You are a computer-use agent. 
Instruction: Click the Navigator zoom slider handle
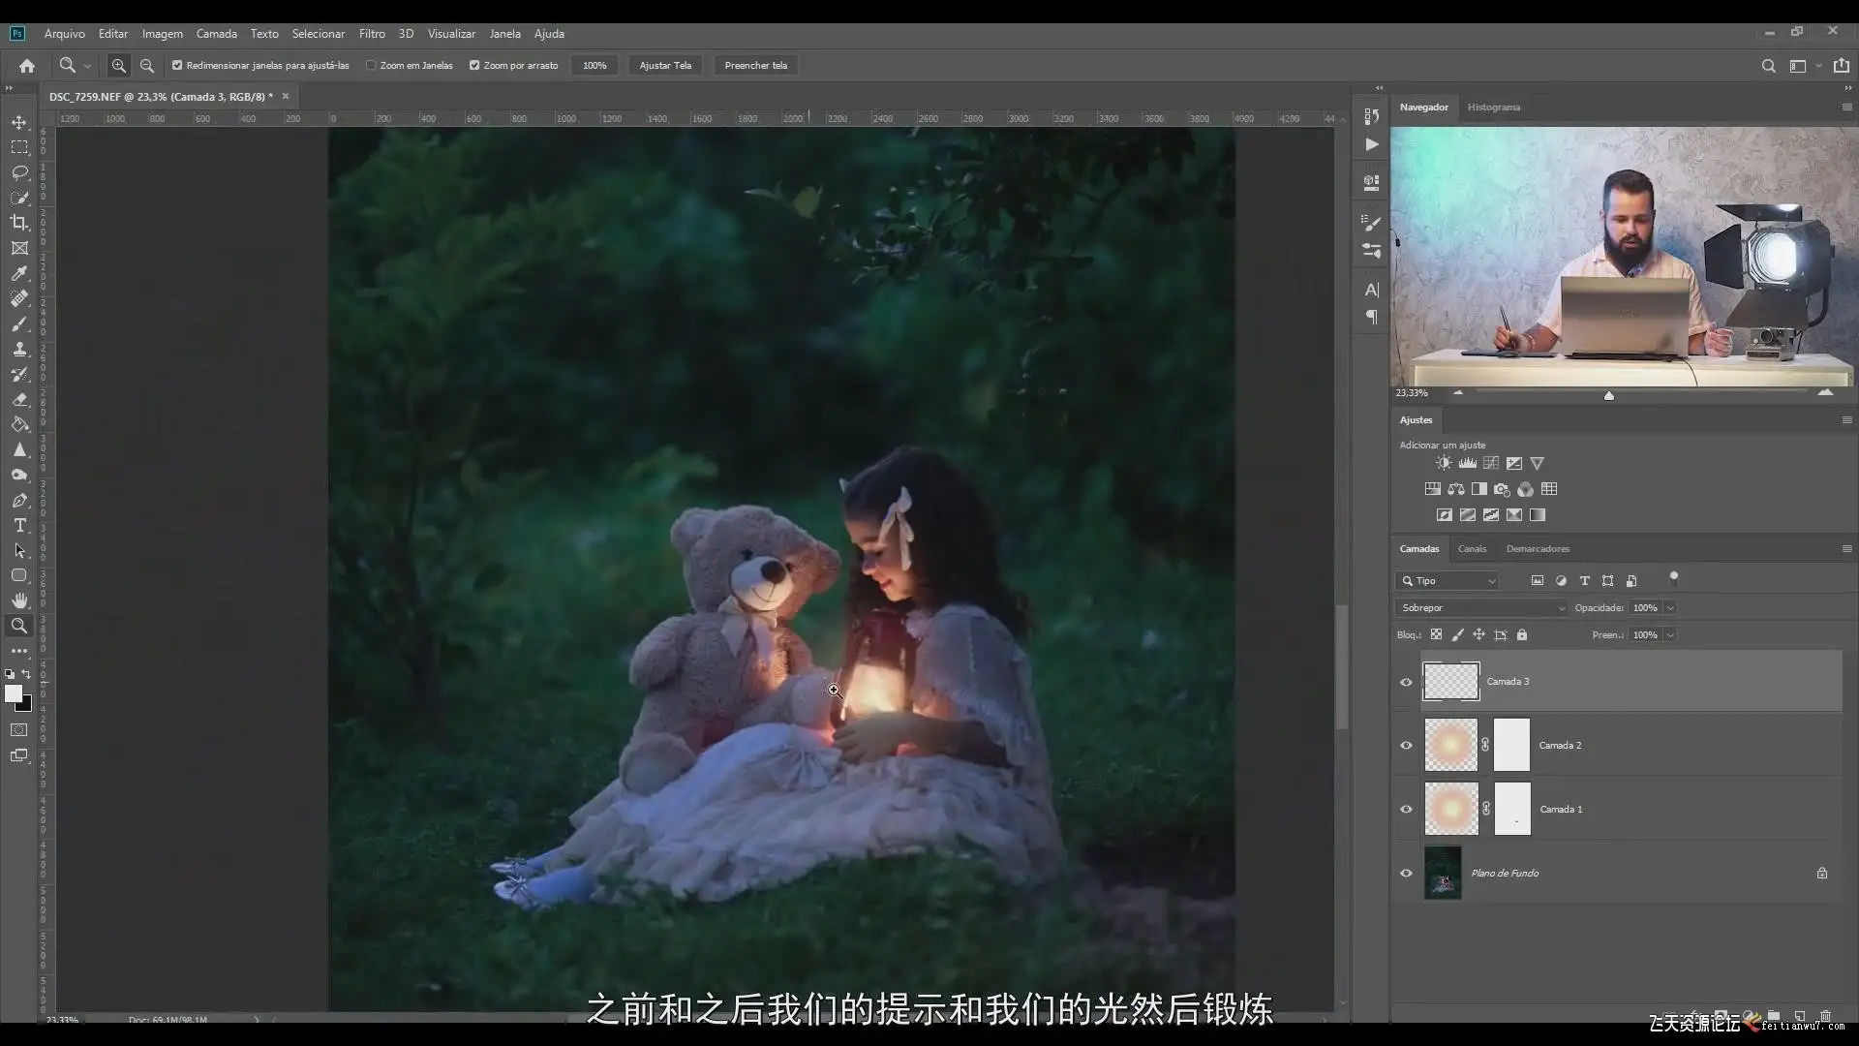tap(1608, 395)
